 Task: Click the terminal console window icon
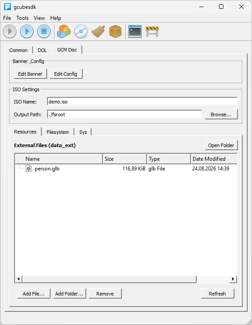tap(135, 31)
